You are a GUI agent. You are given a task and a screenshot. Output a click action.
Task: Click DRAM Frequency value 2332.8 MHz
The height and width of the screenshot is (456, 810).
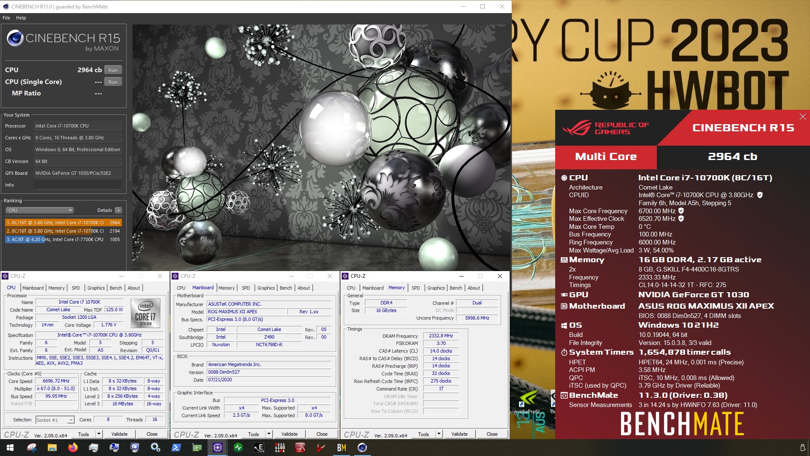point(441,336)
